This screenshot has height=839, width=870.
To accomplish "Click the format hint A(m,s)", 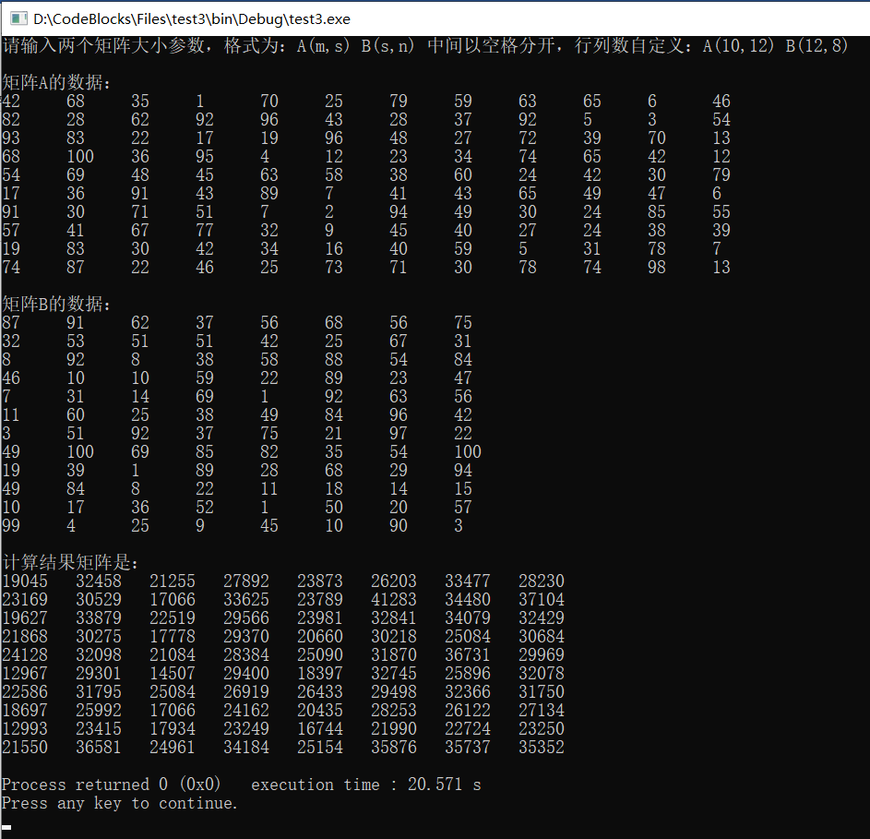I will 323,45.
